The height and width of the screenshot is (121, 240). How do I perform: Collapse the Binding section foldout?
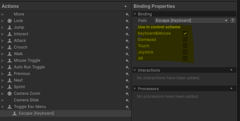(135, 14)
